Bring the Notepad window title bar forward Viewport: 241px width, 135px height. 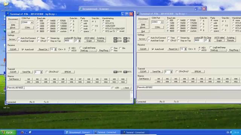137,9
